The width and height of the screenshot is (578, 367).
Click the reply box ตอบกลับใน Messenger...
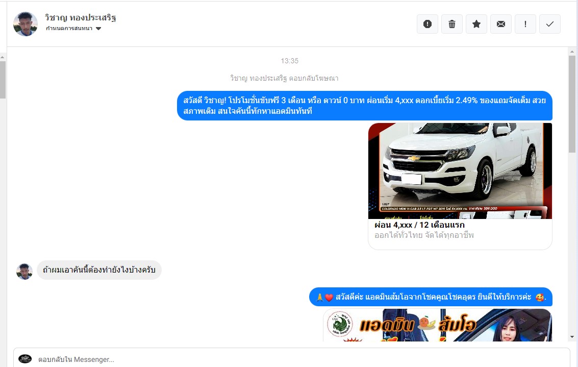click(292, 359)
